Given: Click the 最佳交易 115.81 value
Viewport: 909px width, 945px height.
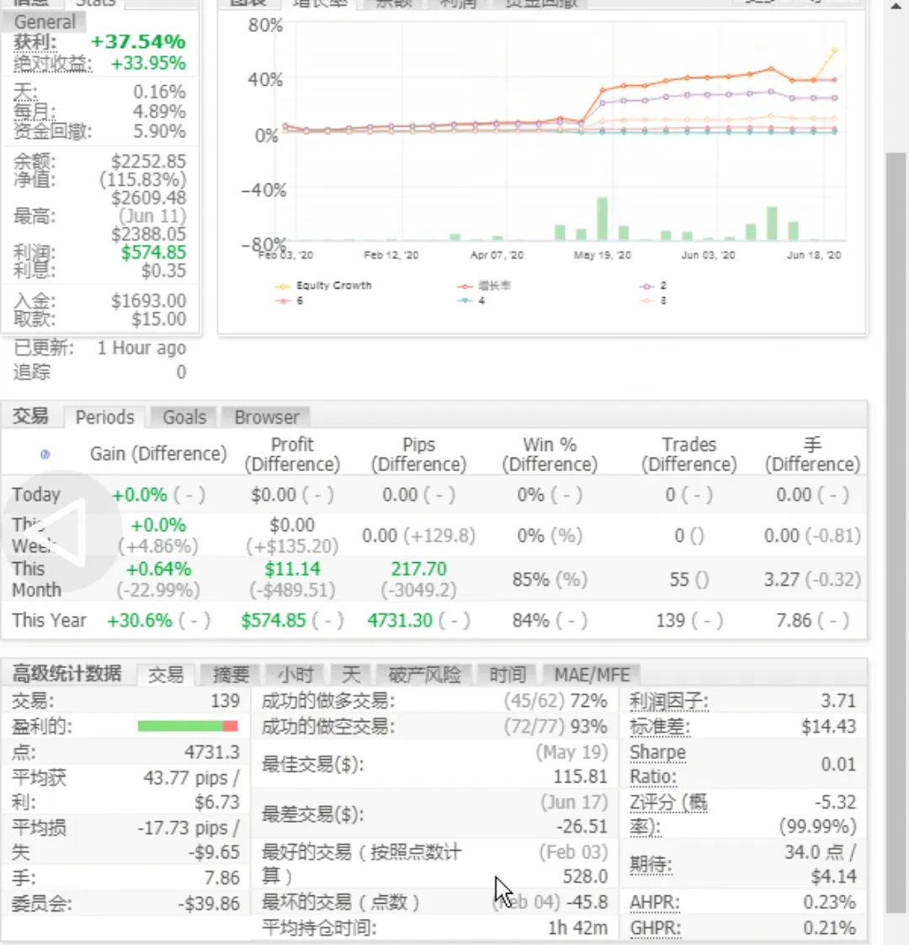Looking at the screenshot, I should coord(580,776).
